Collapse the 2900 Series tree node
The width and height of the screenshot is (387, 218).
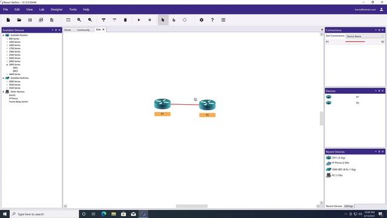7,65
